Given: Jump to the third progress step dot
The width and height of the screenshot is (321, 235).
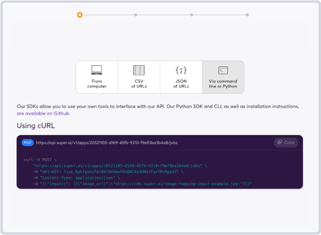Looking at the screenshot, I should click(191, 15).
